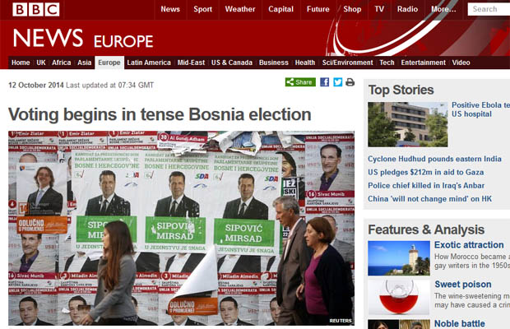Open the Sweet poison feature link

coord(463,285)
